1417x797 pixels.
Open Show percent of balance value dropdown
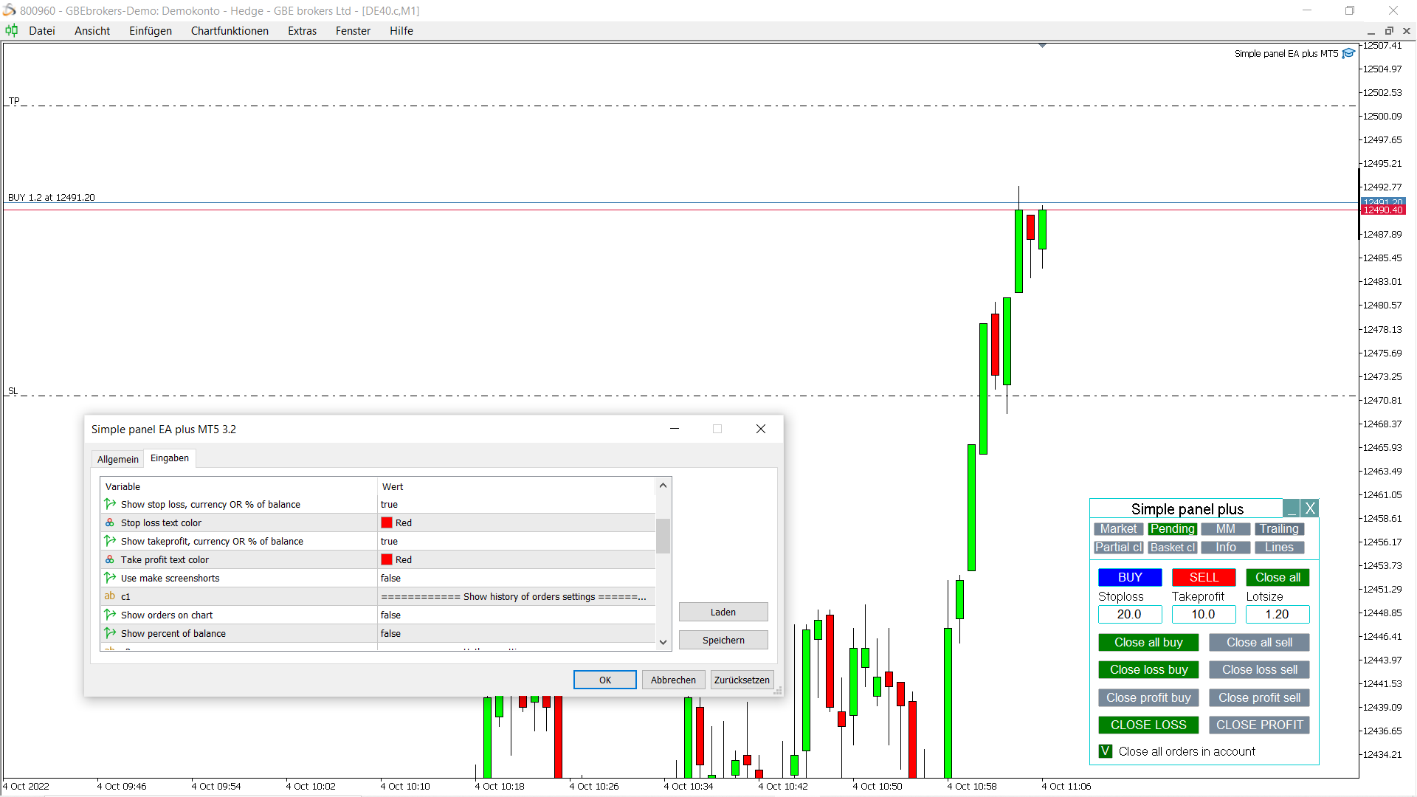click(x=517, y=633)
